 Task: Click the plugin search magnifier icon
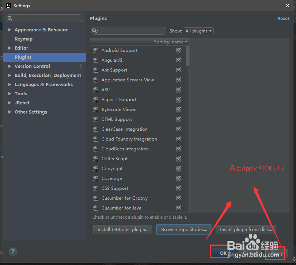tap(95, 31)
